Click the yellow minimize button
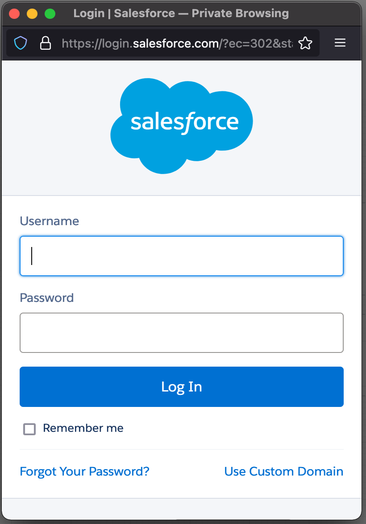Viewport: 366px width, 524px height. (x=32, y=13)
